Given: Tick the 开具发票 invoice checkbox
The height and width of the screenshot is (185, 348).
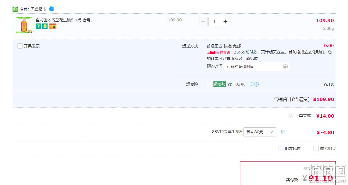Looking at the screenshot, I should (x=20, y=46).
